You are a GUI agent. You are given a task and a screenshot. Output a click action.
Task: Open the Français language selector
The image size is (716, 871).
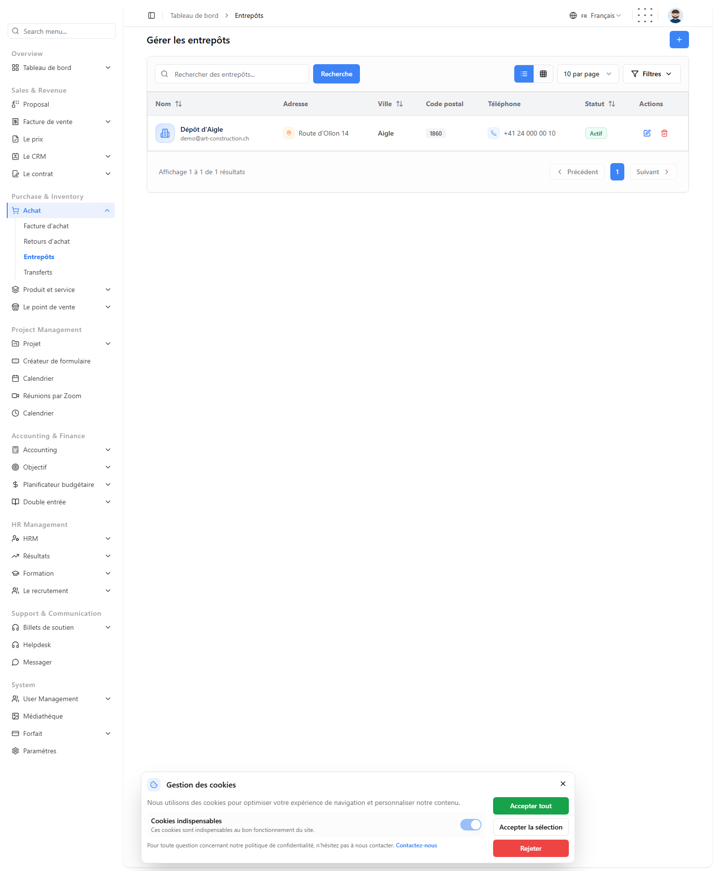coord(595,15)
